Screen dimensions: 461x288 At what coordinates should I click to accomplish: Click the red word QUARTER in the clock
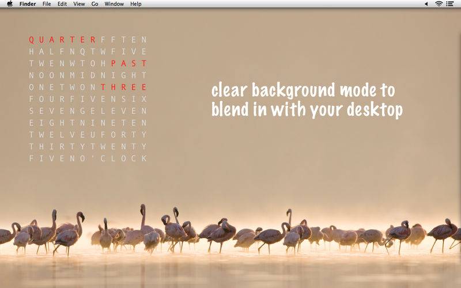point(62,40)
